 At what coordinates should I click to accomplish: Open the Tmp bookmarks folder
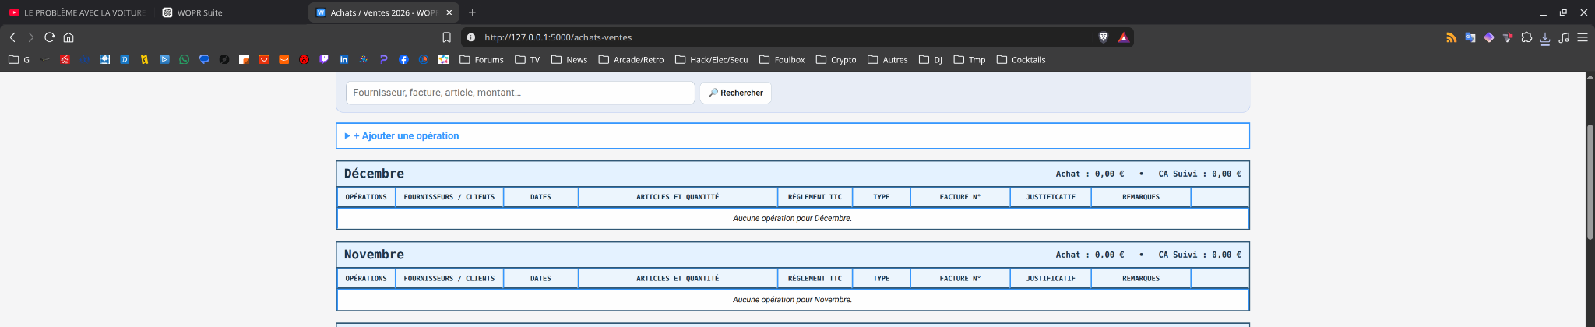(970, 59)
